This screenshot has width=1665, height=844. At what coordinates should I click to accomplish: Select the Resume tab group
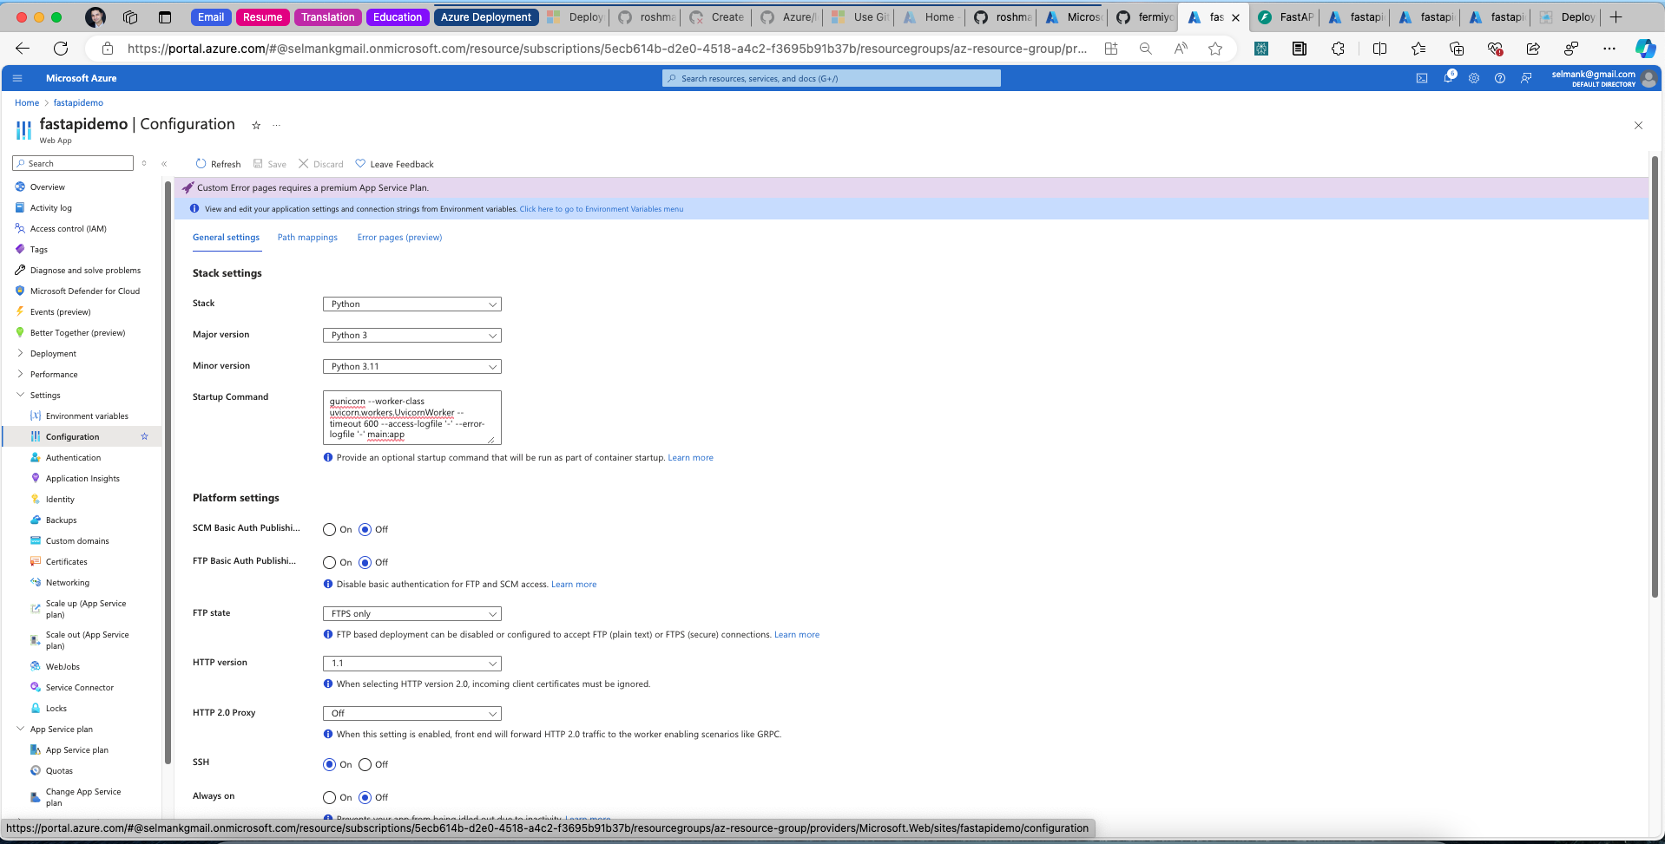[262, 16]
